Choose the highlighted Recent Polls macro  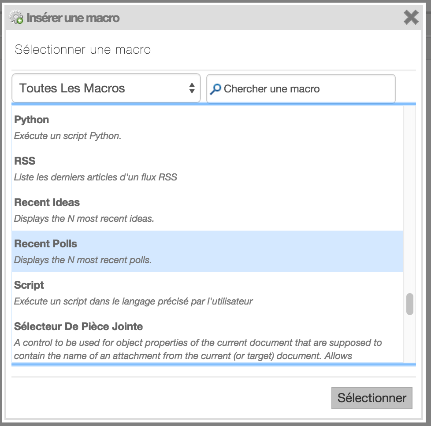pyautogui.click(x=207, y=251)
